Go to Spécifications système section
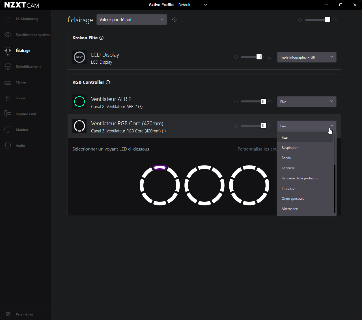362x320 pixels. [25, 35]
